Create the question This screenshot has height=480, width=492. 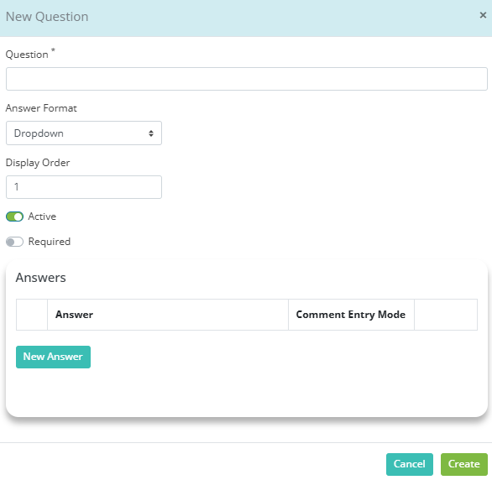click(464, 464)
